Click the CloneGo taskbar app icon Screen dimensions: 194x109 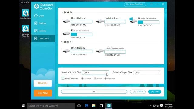coord(109,106)
